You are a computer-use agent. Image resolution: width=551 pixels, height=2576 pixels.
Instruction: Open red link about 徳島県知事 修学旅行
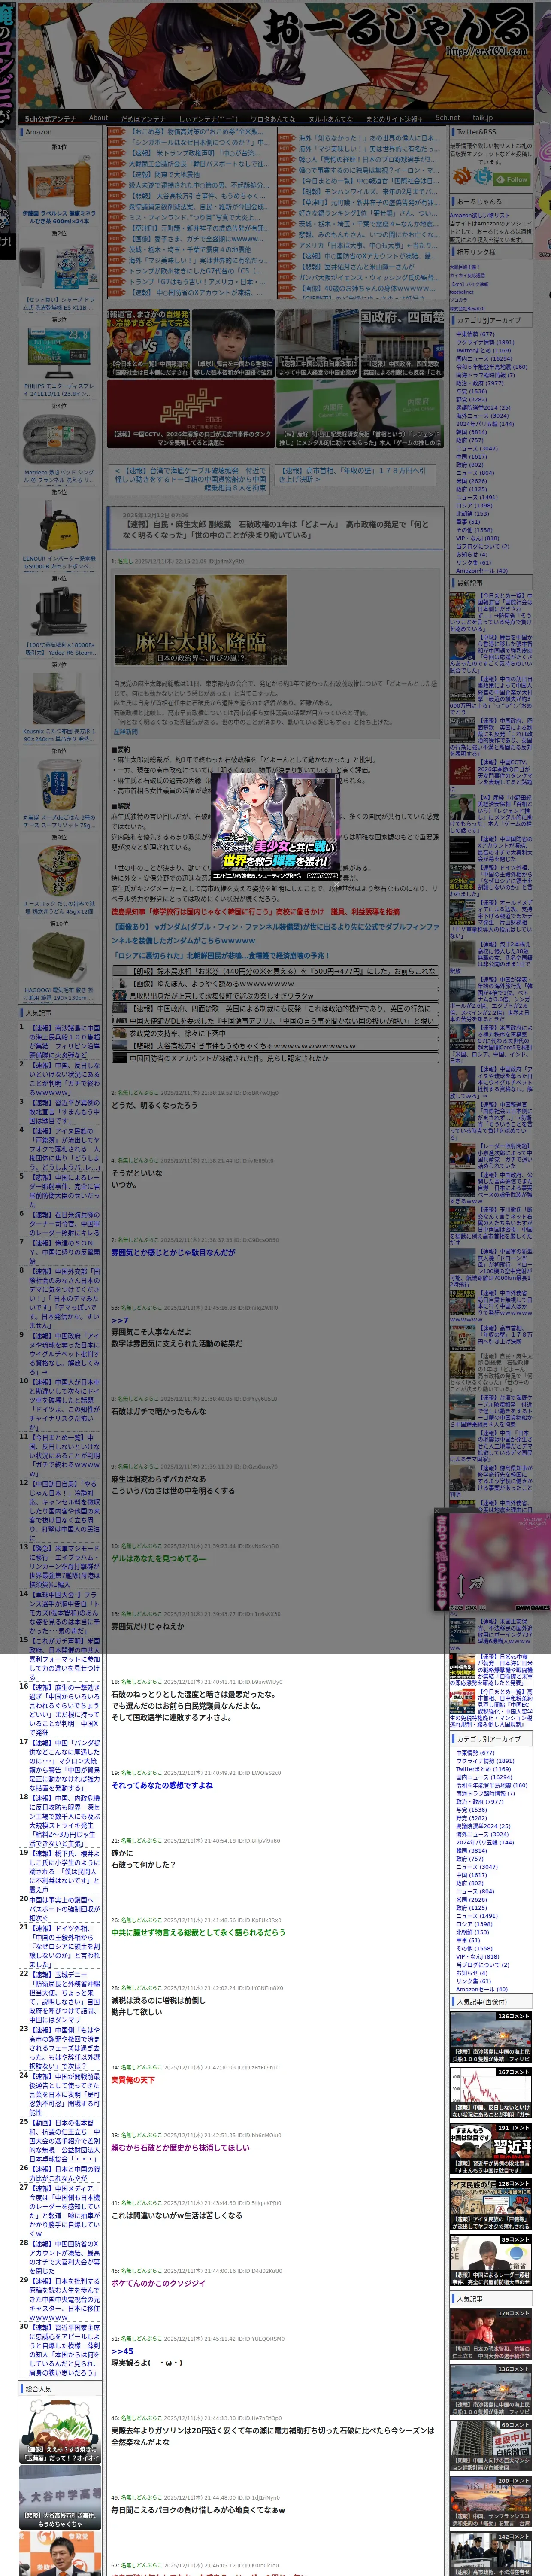[x=255, y=911]
